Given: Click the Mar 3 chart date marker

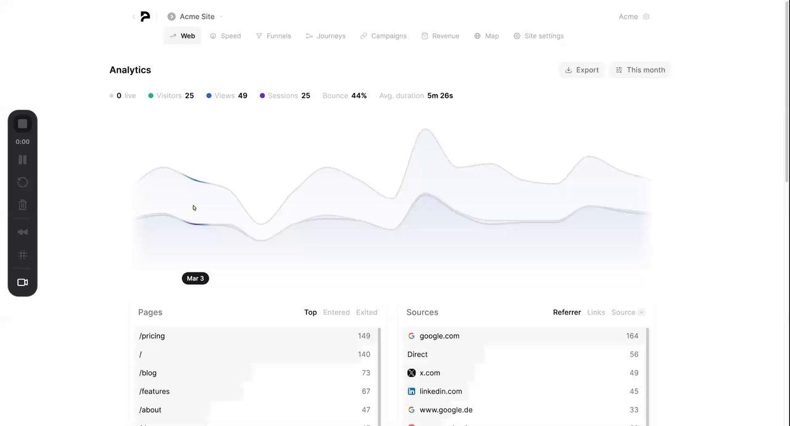Looking at the screenshot, I should pos(196,279).
